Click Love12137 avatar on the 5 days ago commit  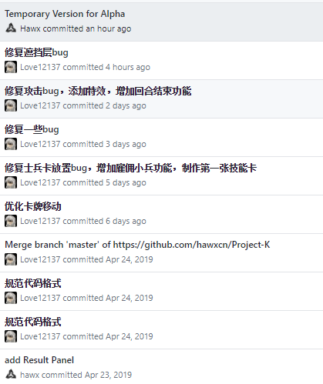(11, 182)
